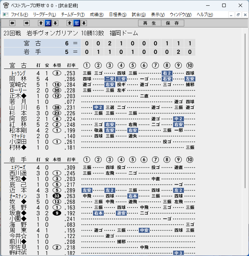Viewport: 249px width, 256px height.
Task: Restore the inner document window
Action: click(238, 15)
